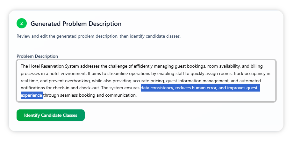Click the highlighted word 'experience'

point(32,95)
